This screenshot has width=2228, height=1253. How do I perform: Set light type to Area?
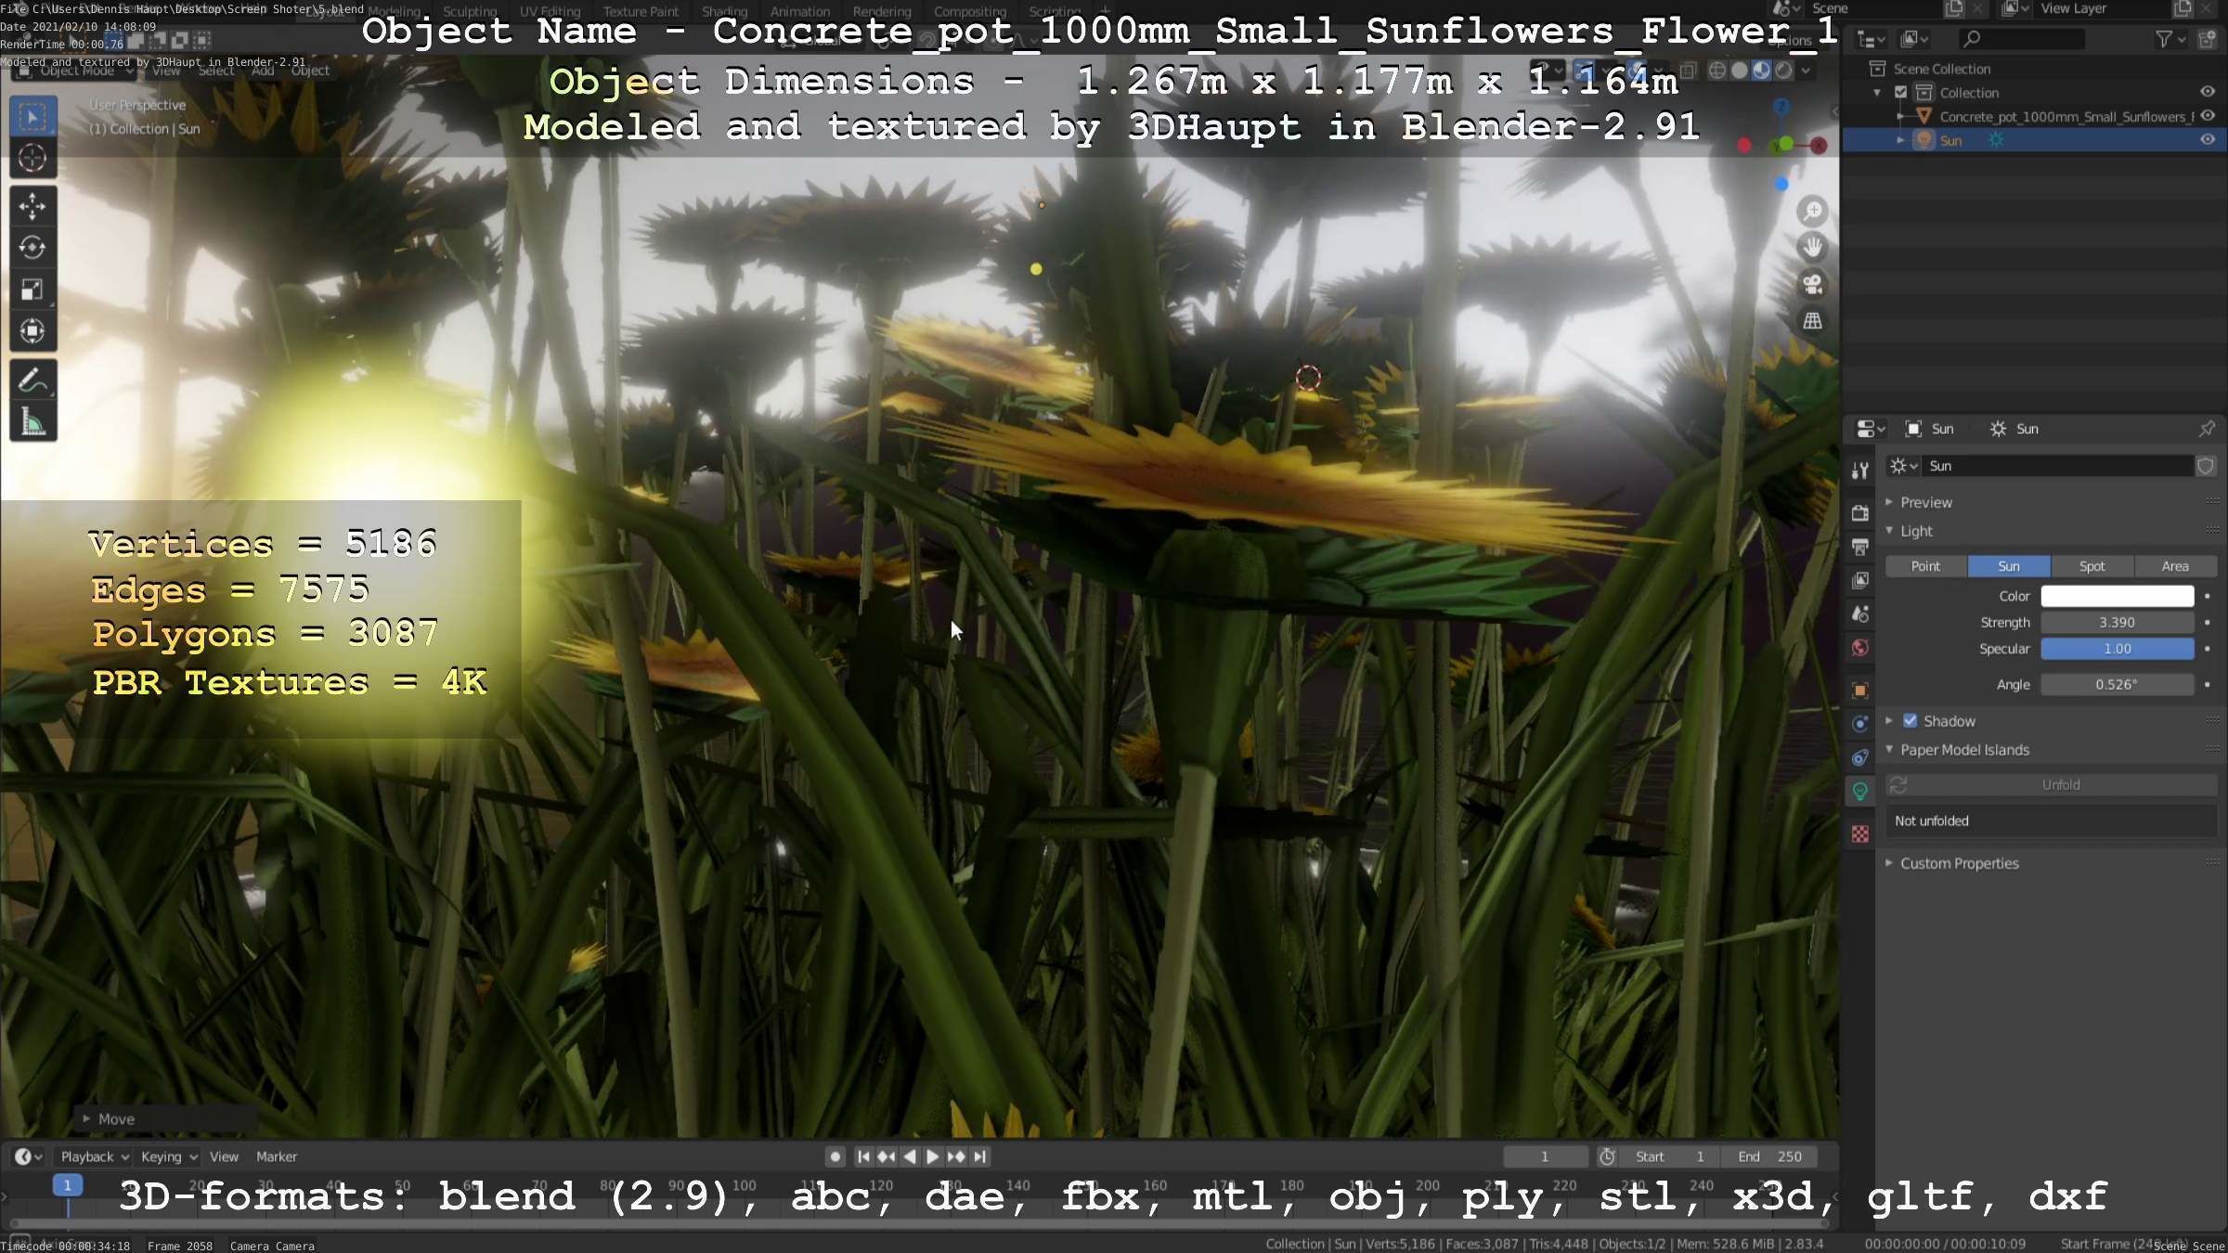coord(2175,566)
